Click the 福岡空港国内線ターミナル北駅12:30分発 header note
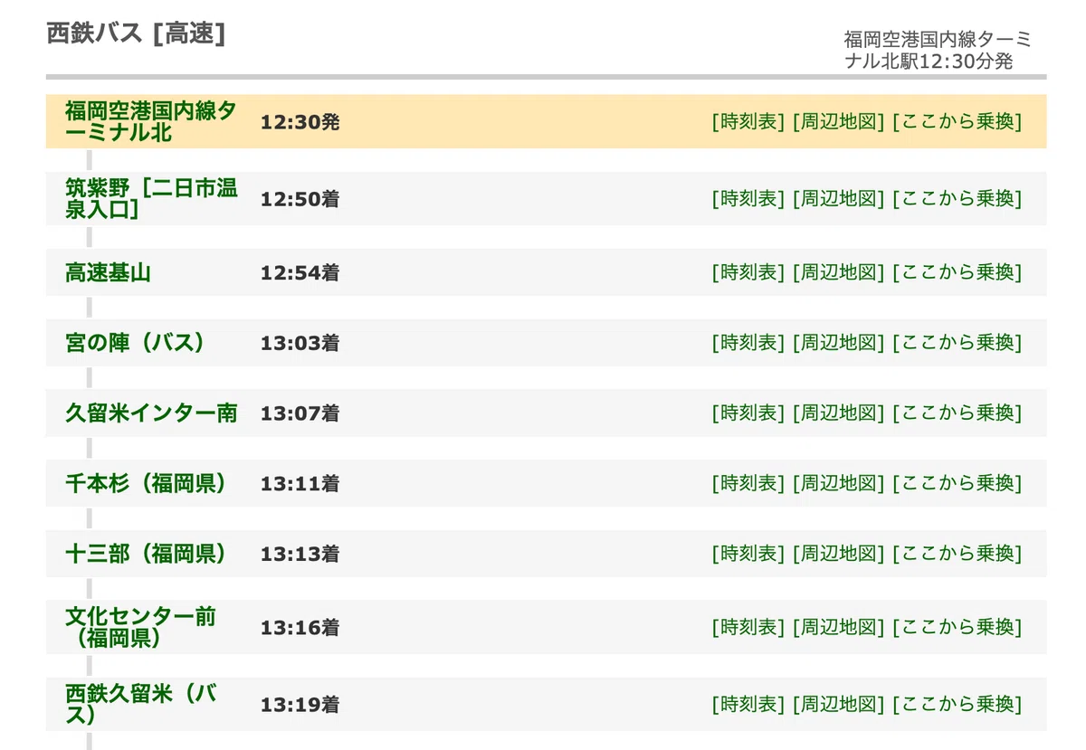 coord(938,51)
